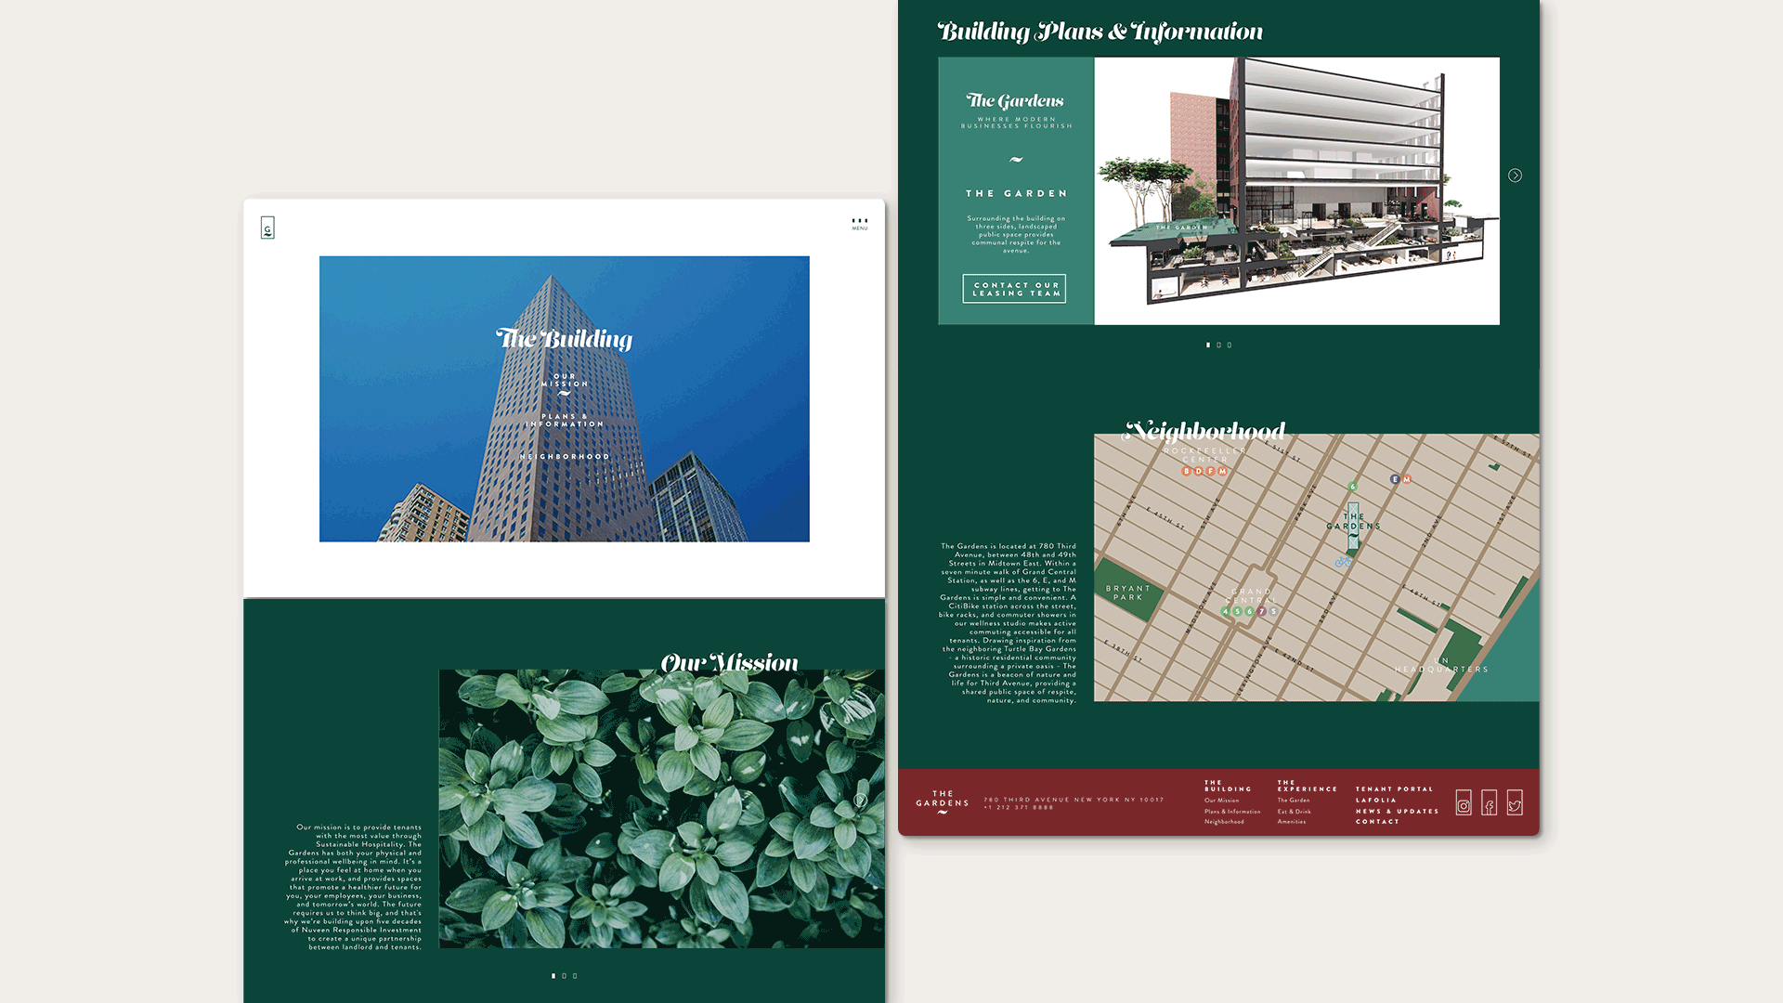Click 'The Experience' heading in the footer
1783x1003 pixels.
1306,787
